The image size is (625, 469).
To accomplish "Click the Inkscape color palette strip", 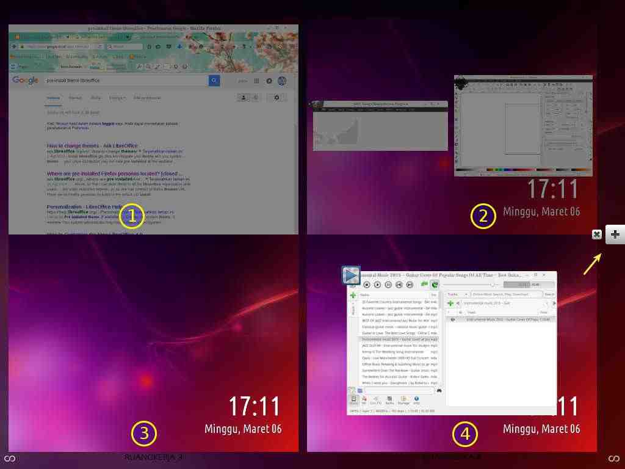I will pos(523,170).
